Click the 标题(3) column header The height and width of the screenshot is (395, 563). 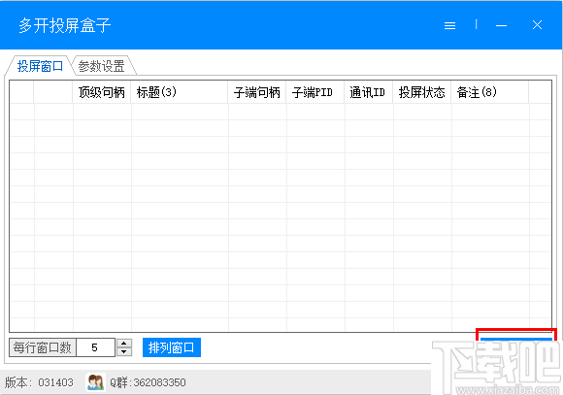pyautogui.click(x=180, y=92)
